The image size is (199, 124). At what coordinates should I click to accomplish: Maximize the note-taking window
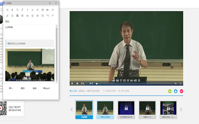50,3
